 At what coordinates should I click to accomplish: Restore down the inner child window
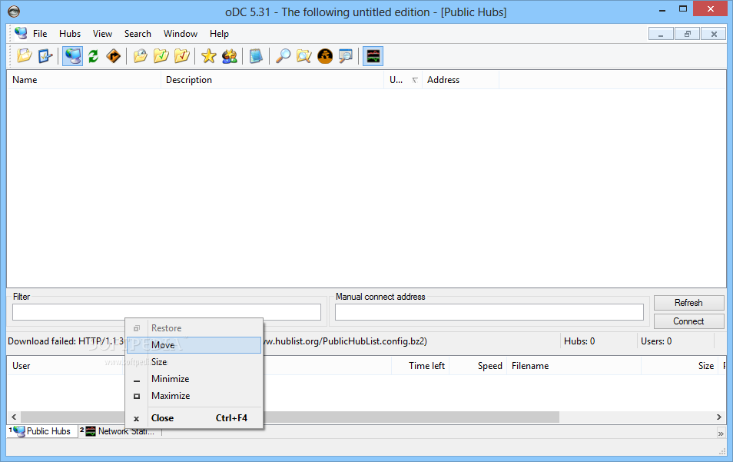click(687, 34)
